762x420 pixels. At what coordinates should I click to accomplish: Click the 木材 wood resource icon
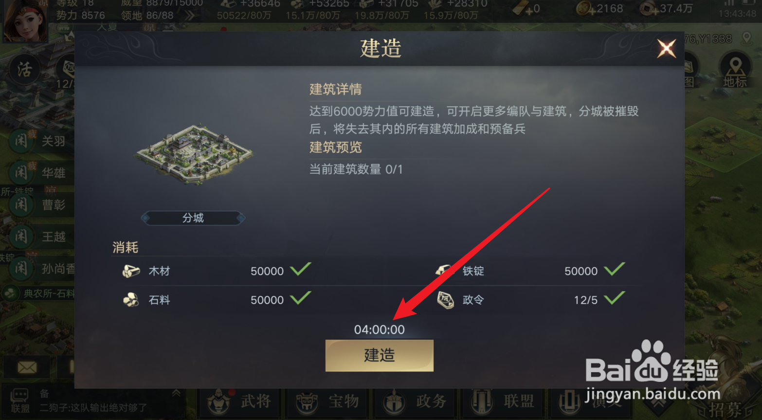pos(131,271)
